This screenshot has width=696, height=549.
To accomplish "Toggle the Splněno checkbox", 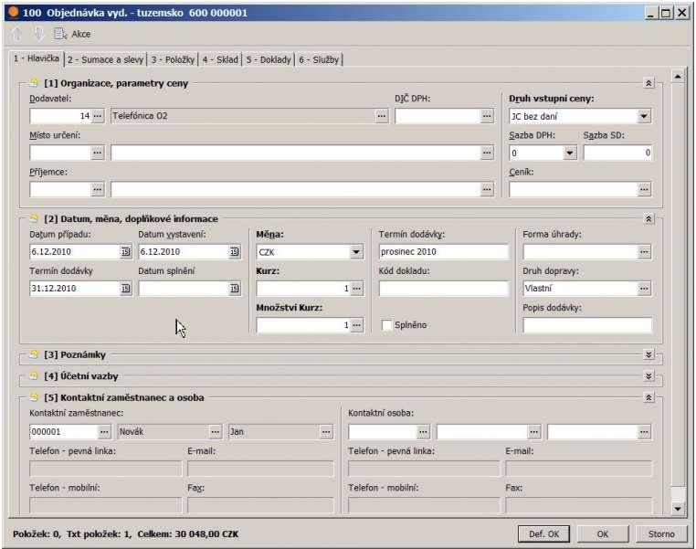I will pos(386,325).
